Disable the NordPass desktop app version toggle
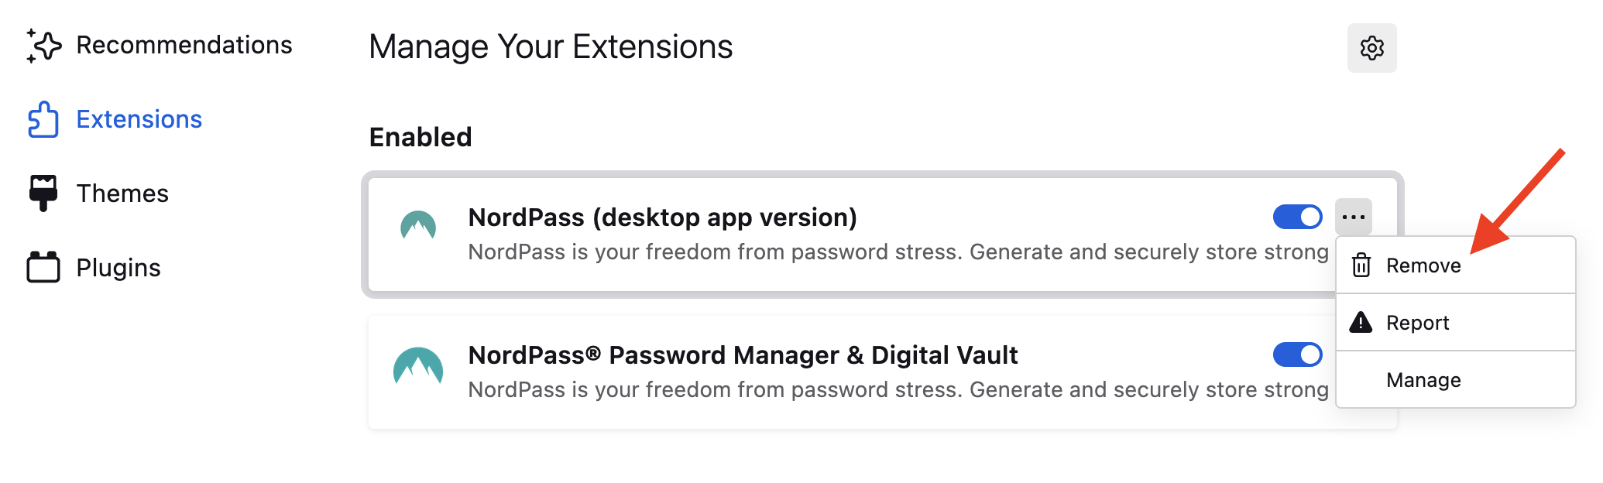The height and width of the screenshot is (483, 1603). (x=1297, y=217)
